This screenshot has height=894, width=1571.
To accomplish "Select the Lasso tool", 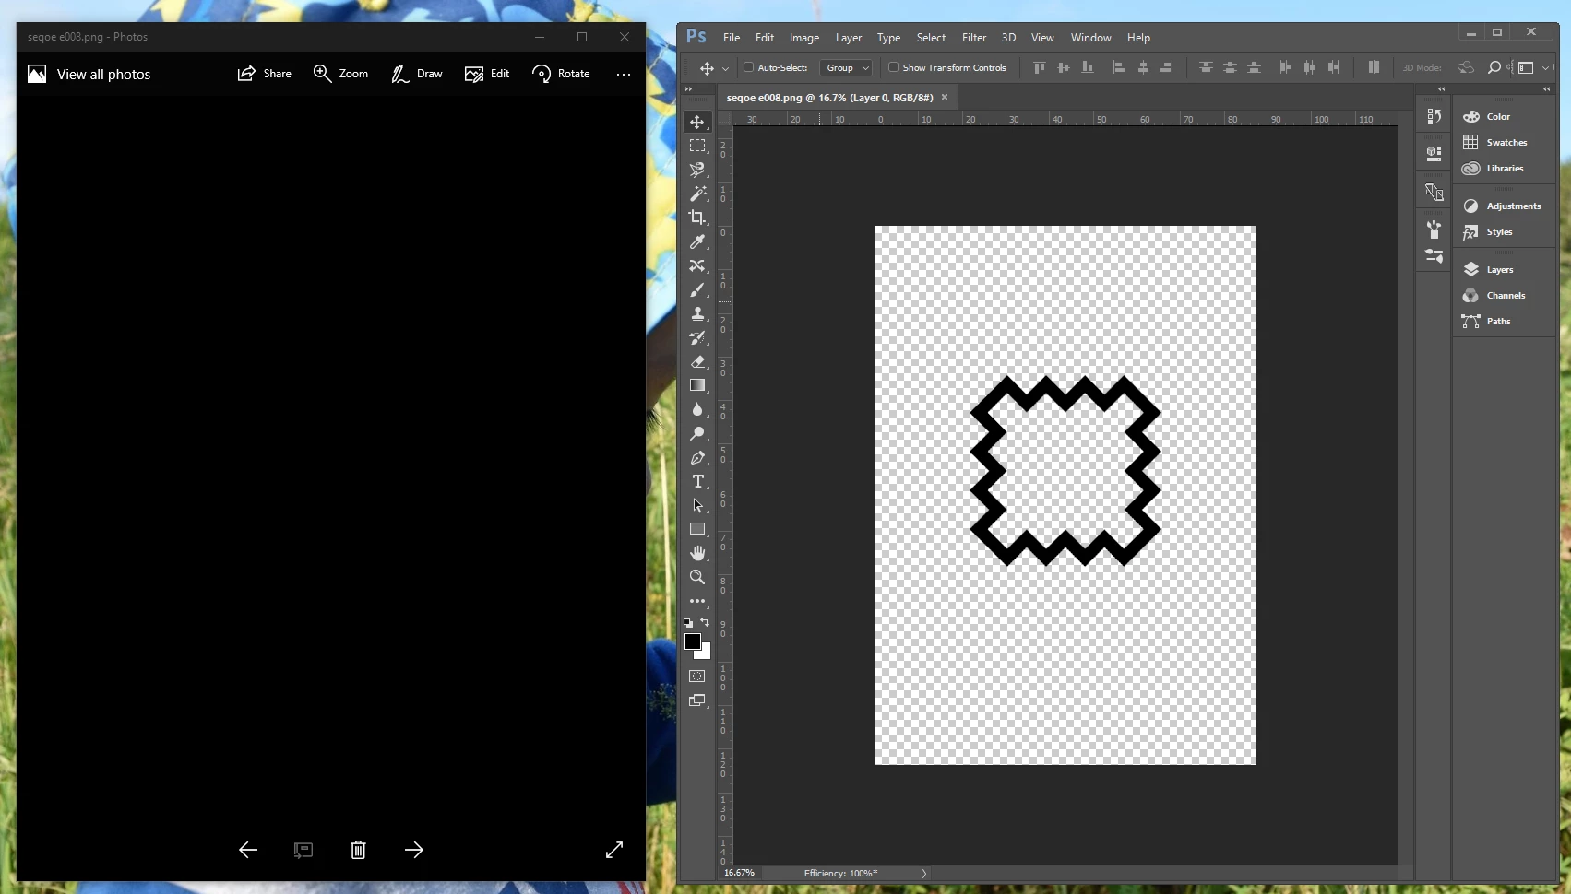I will [697, 170].
